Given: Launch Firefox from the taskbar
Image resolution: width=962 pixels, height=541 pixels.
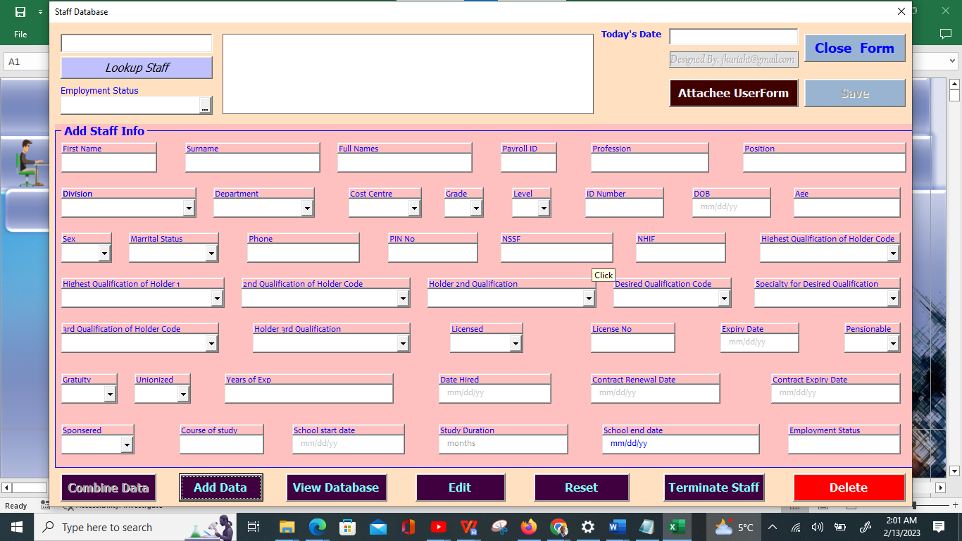Looking at the screenshot, I should pyautogui.click(x=528, y=527).
